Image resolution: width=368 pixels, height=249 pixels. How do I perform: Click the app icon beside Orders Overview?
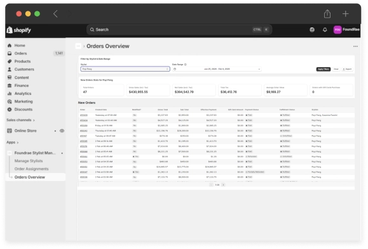[x=78, y=46]
